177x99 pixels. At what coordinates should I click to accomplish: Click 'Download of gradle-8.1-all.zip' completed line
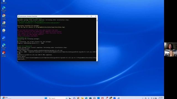point(35,55)
